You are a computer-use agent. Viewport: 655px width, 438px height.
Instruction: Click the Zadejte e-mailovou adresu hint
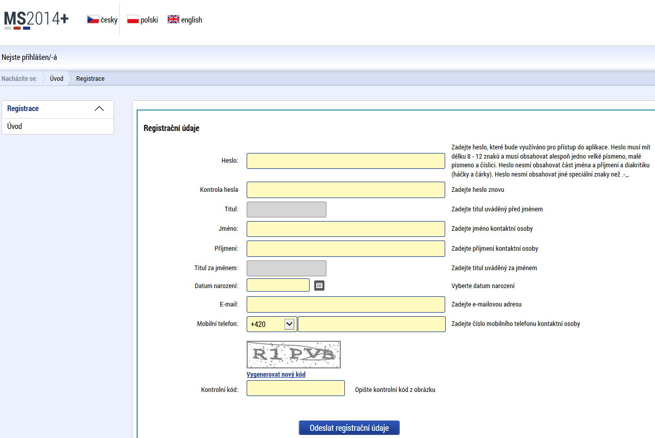pos(487,304)
